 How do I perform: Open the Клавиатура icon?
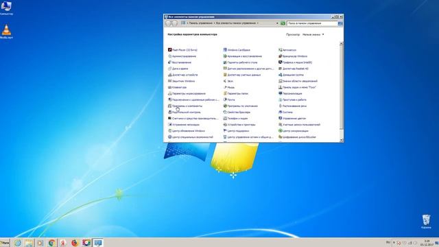click(x=169, y=87)
